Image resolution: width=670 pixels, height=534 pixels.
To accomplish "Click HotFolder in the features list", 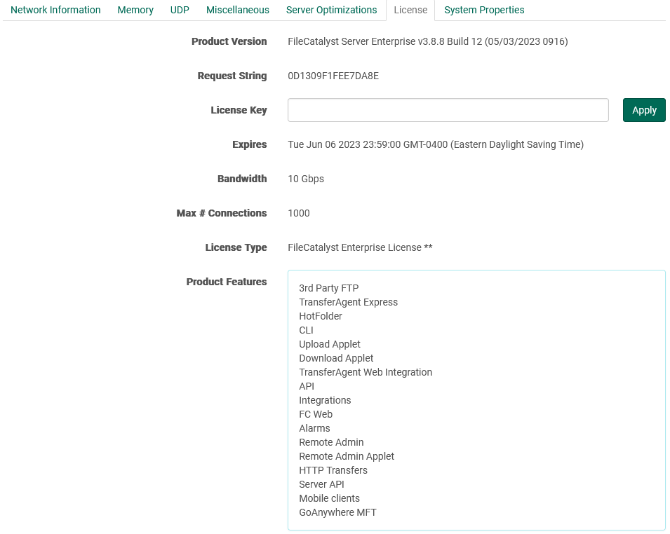I will [321, 316].
